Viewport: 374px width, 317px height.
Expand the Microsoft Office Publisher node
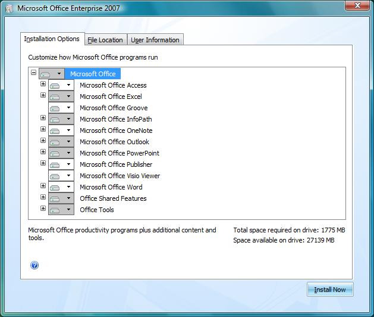click(43, 163)
